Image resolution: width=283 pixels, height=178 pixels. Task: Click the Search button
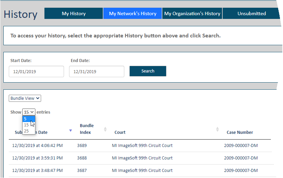pos(148,71)
